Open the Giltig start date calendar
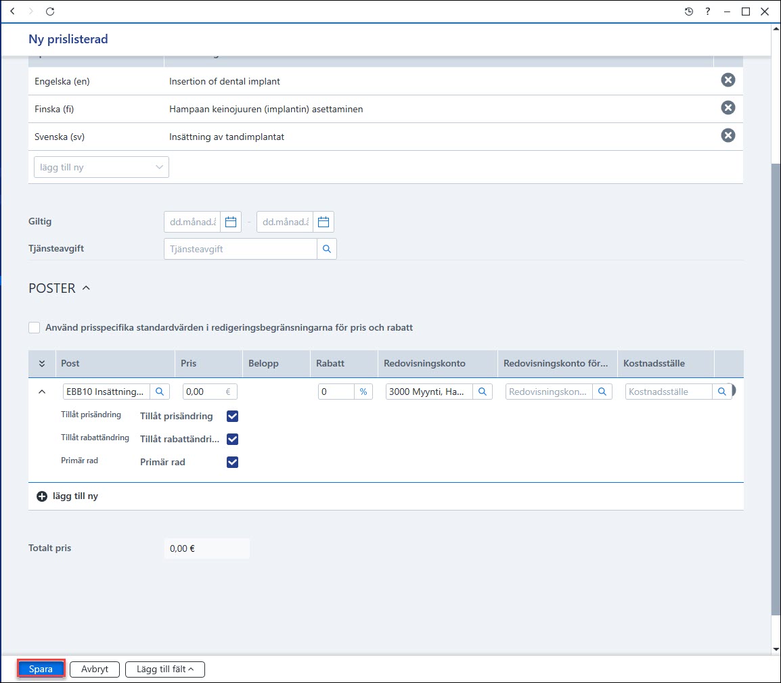This screenshot has height=683, width=781. point(231,222)
